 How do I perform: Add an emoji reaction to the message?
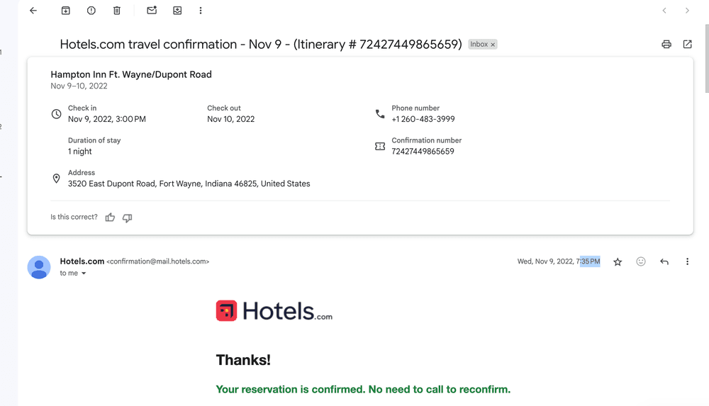(641, 261)
